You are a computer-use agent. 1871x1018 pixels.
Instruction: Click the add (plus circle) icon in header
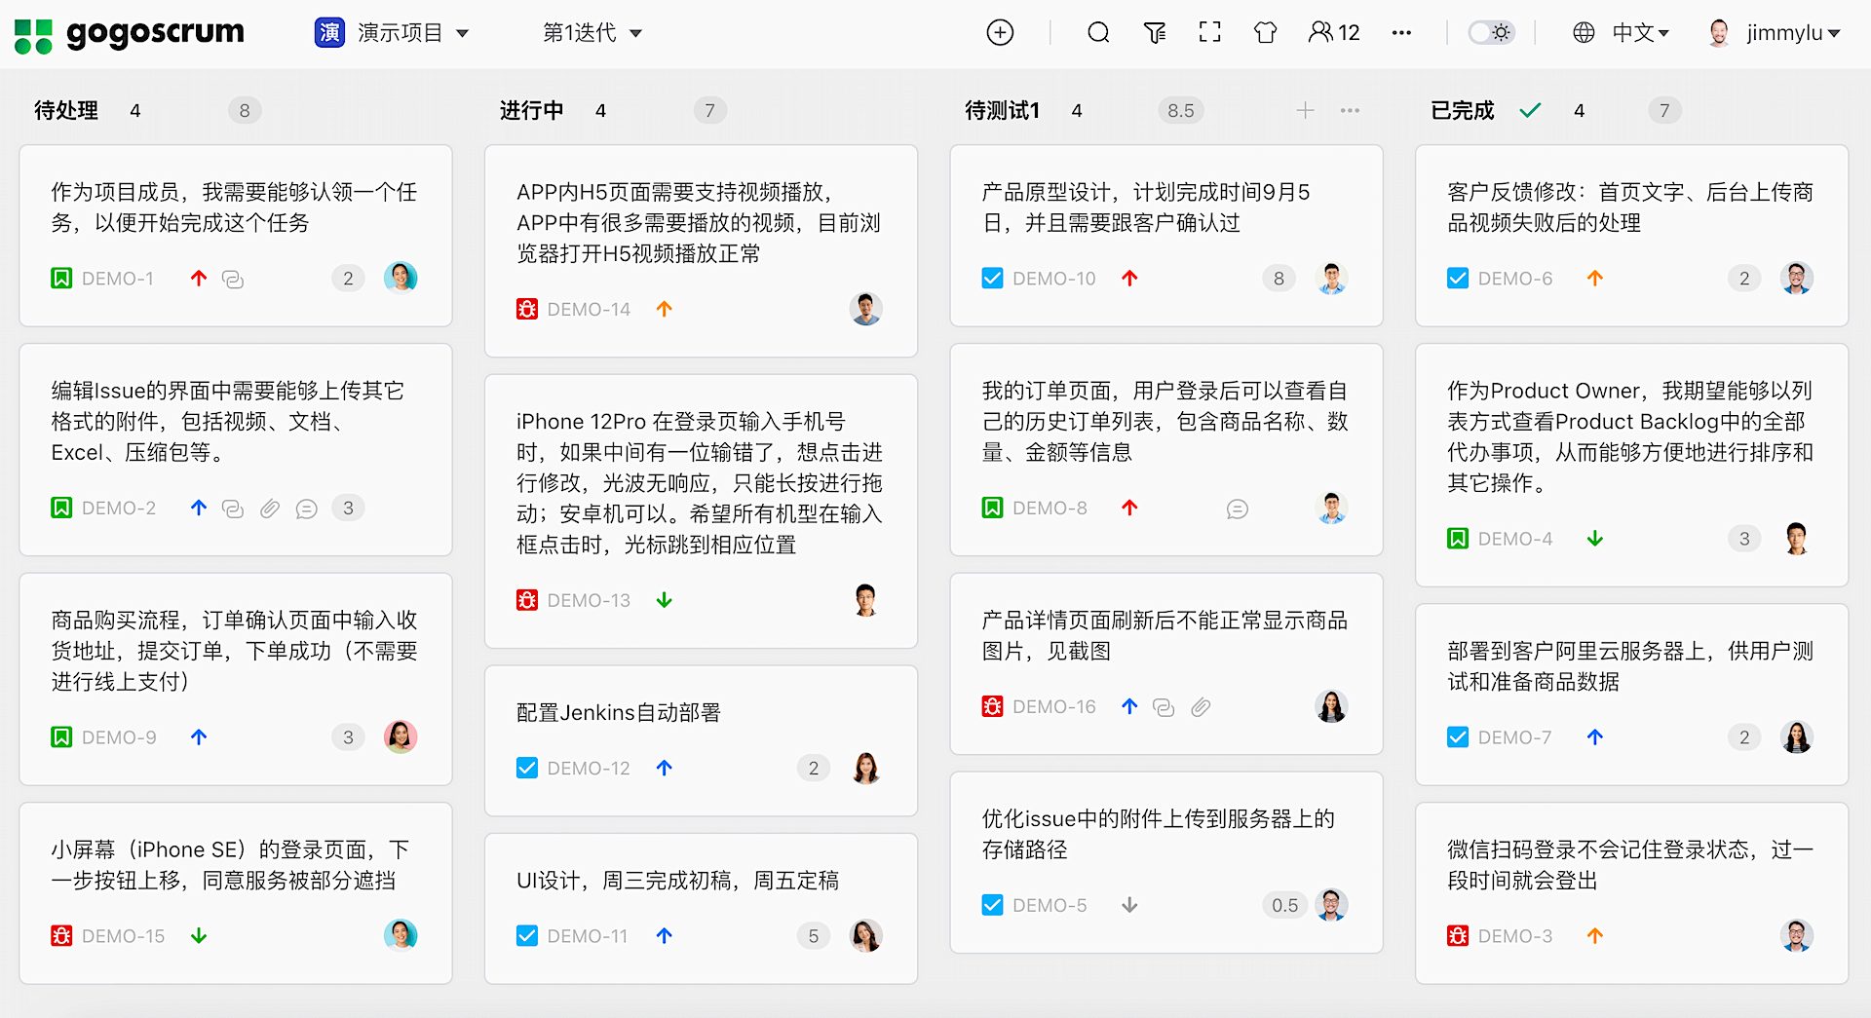[1000, 33]
